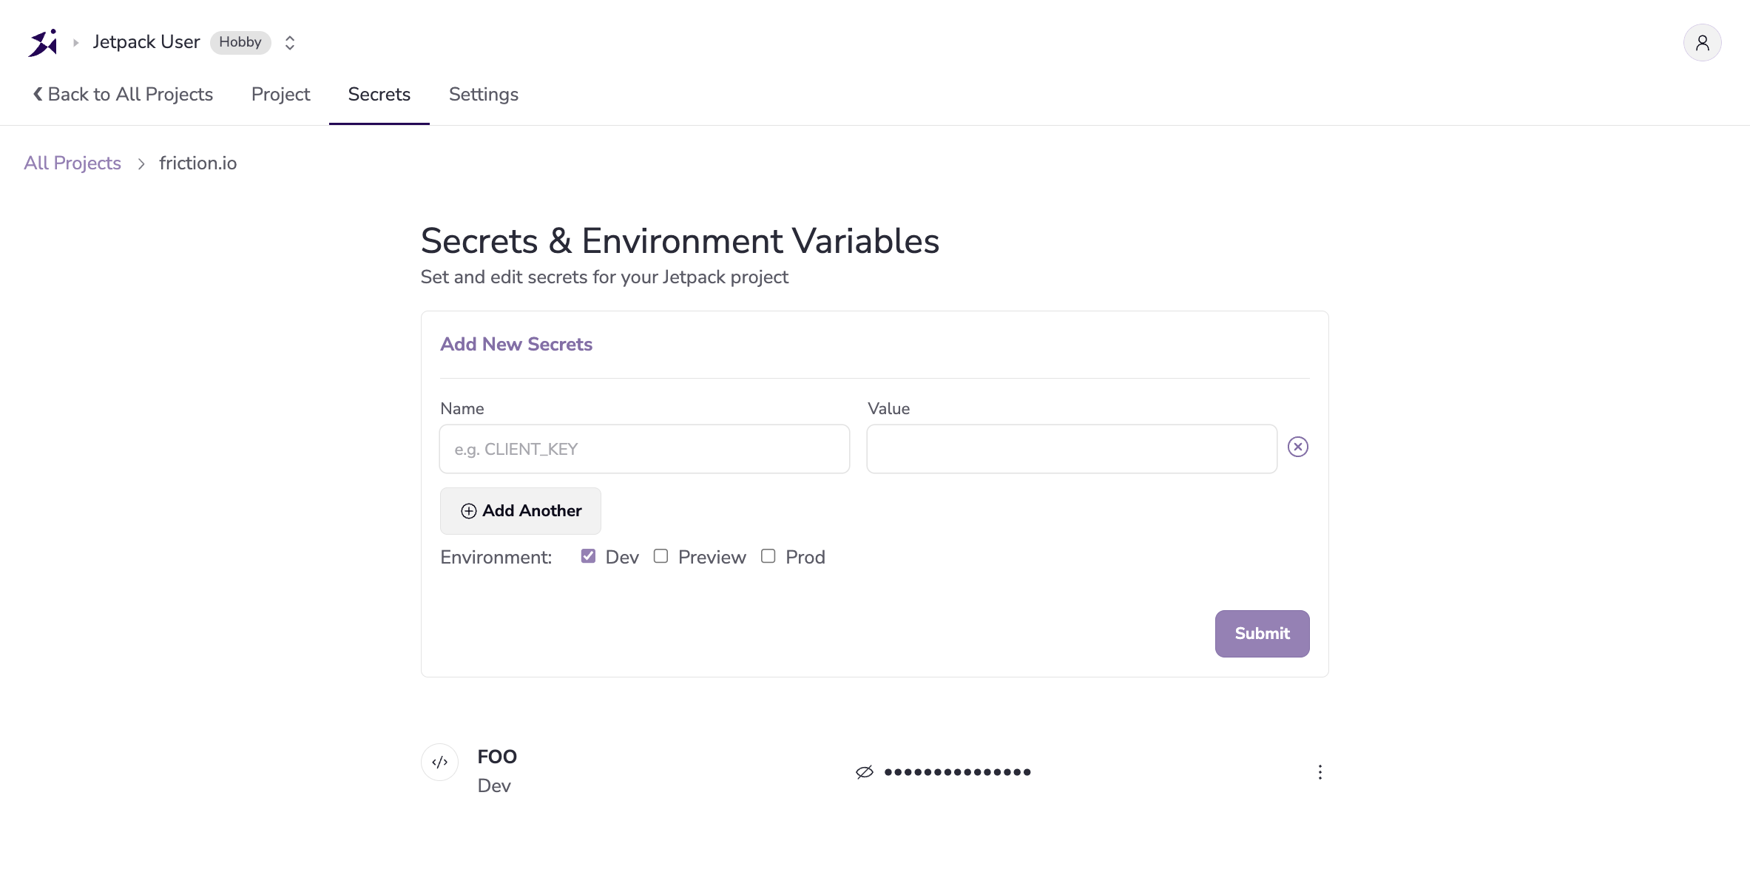Click the Name input field
The image size is (1750, 889).
pyautogui.click(x=643, y=448)
